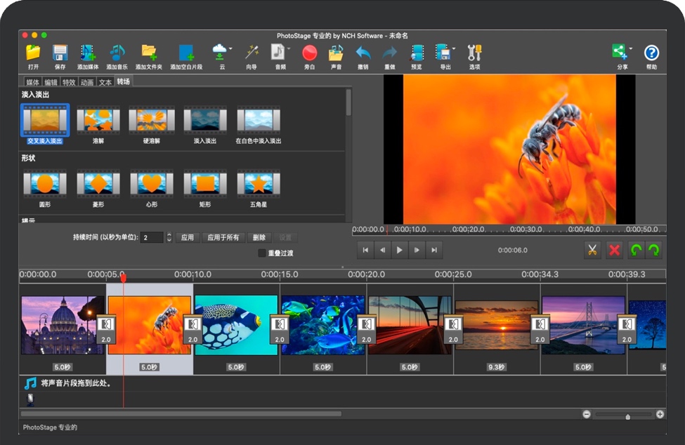Click the 添加音乐 (Add Music) icon

[117, 53]
